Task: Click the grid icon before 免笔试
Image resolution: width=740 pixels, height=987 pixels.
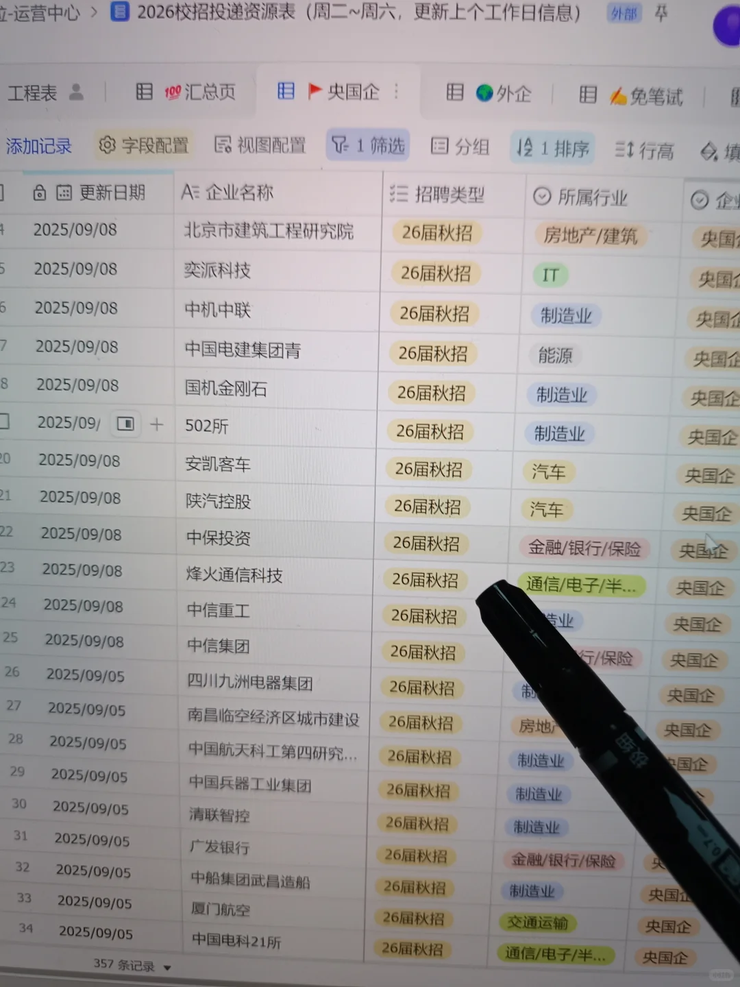Action: point(588,95)
